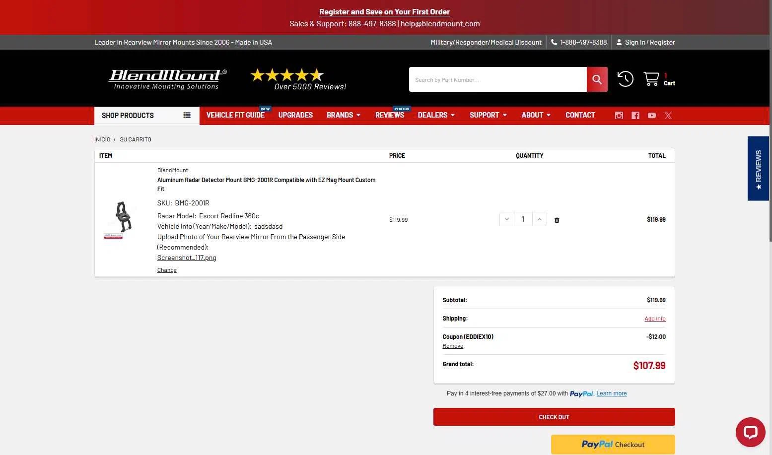Viewport: 772px width, 455px height.
Task: Expand the Support menu
Action: pos(489,115)
